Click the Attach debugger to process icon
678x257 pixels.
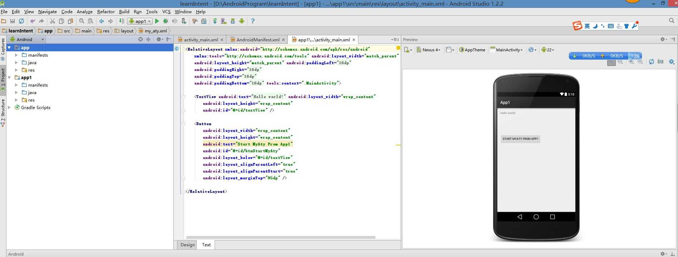[x=184, y=21]
